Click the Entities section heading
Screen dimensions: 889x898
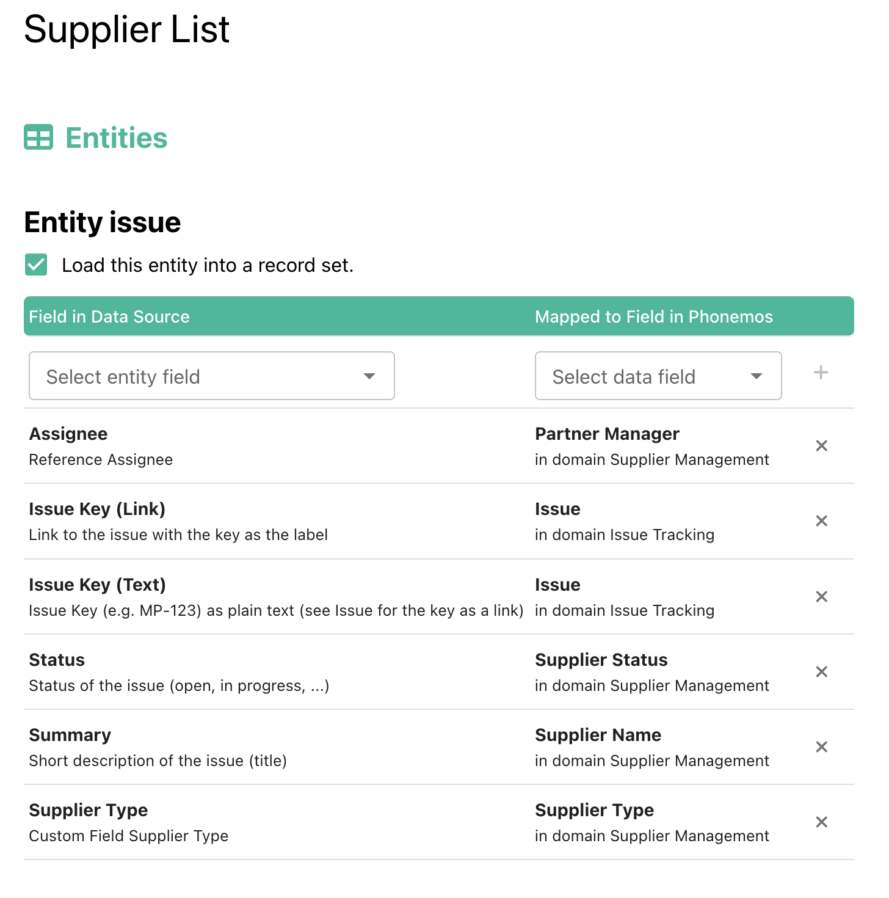point(116,138)
